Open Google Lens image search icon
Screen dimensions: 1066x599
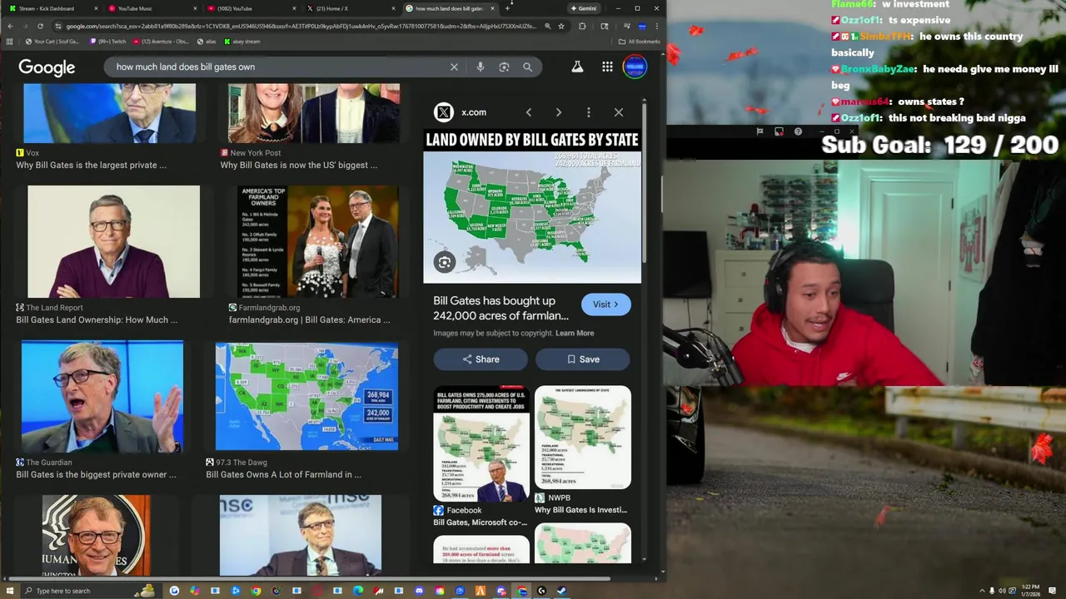[504, 67]
